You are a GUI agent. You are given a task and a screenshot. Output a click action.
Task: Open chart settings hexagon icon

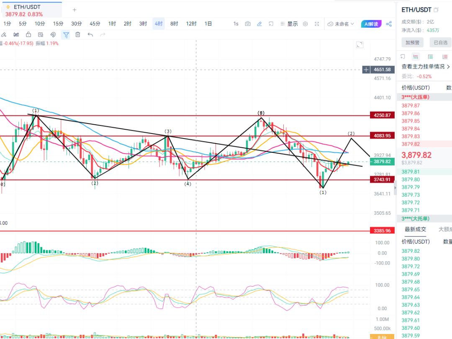point(305,24)
